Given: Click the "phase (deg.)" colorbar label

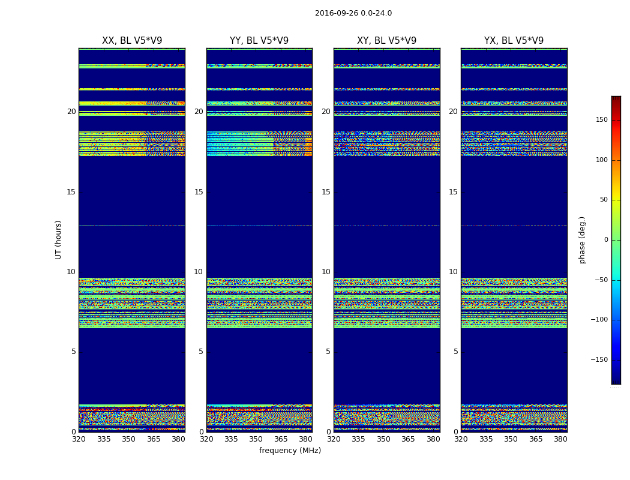Looking at the screenshot, I should (582, 239).
